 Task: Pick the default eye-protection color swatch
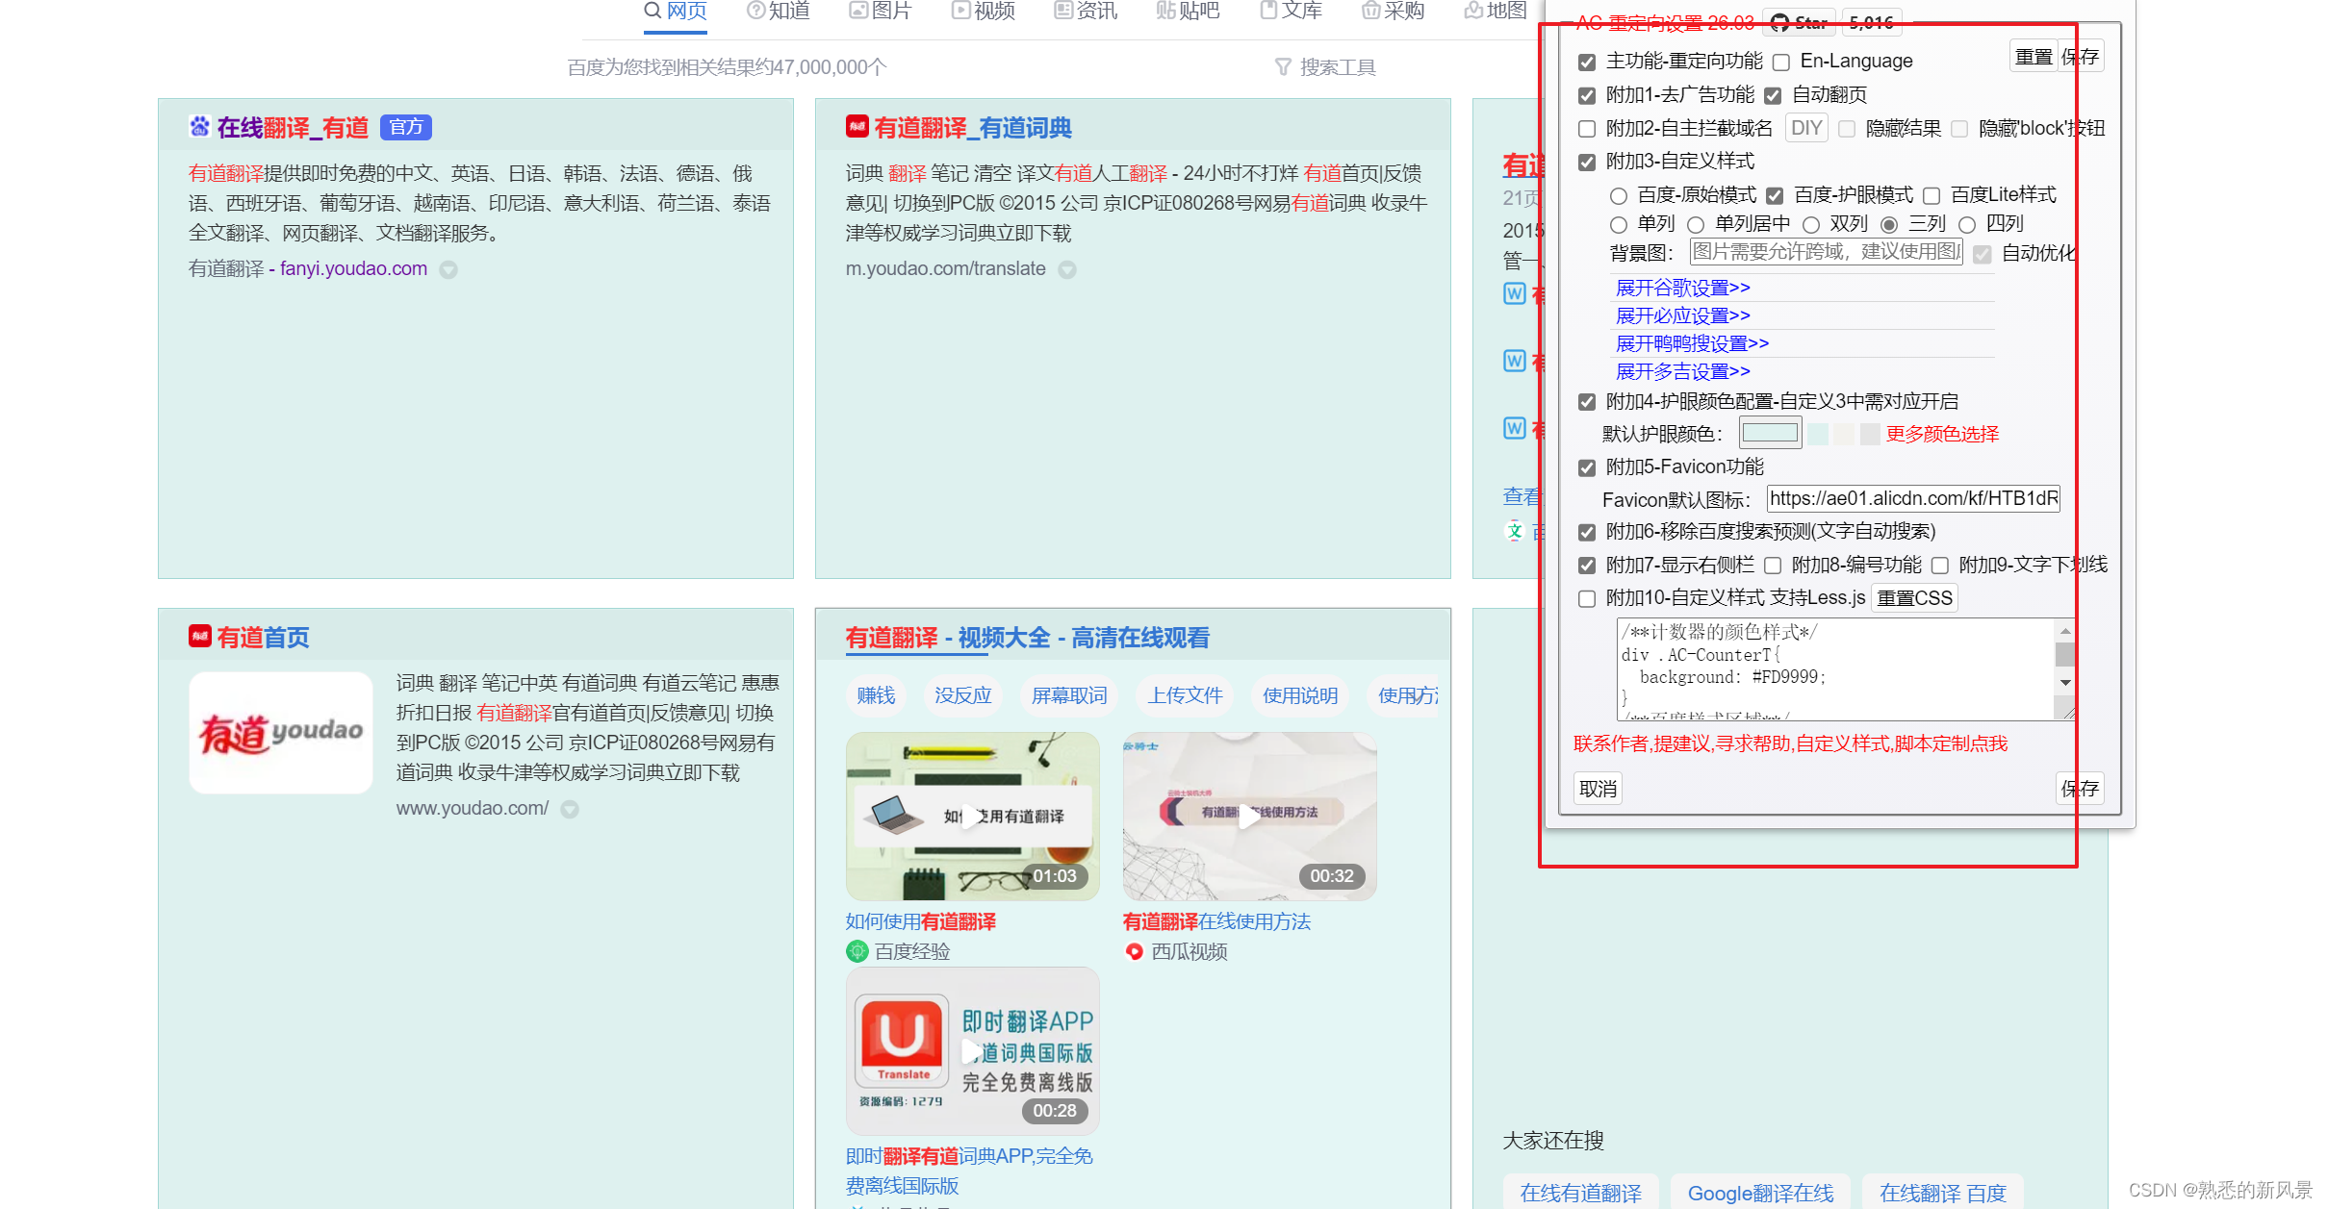point(1770,433)
